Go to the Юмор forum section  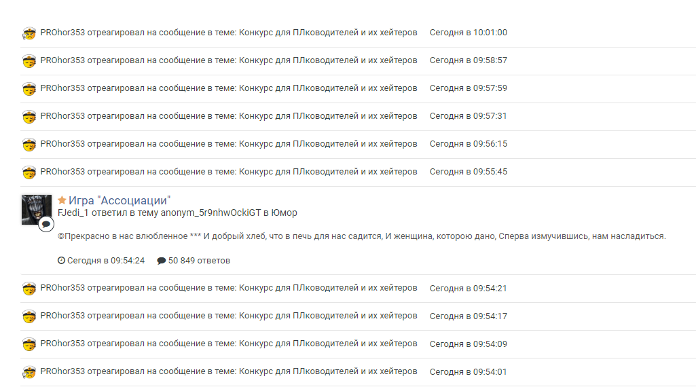tap(284, 213)
